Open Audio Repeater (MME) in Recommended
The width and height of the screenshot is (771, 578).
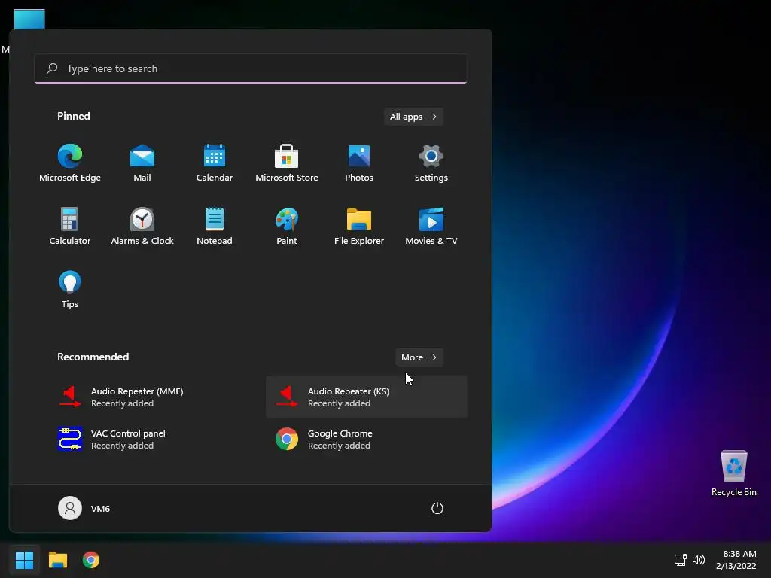[x=150, y=397]
